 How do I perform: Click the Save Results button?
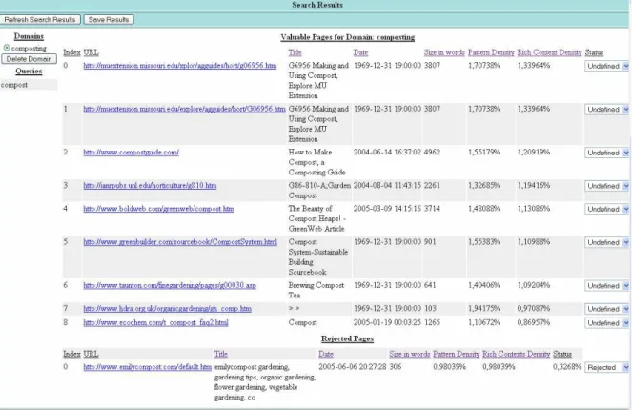pyautogui.click(x=109, y=20)
